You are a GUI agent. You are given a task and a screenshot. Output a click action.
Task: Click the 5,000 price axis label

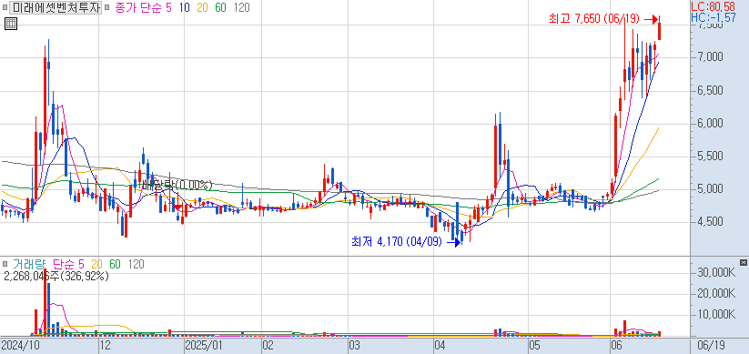(x=709, y=189)
